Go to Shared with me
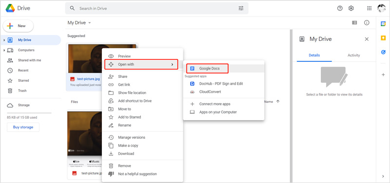390x183 pixels. pos(30,60)
